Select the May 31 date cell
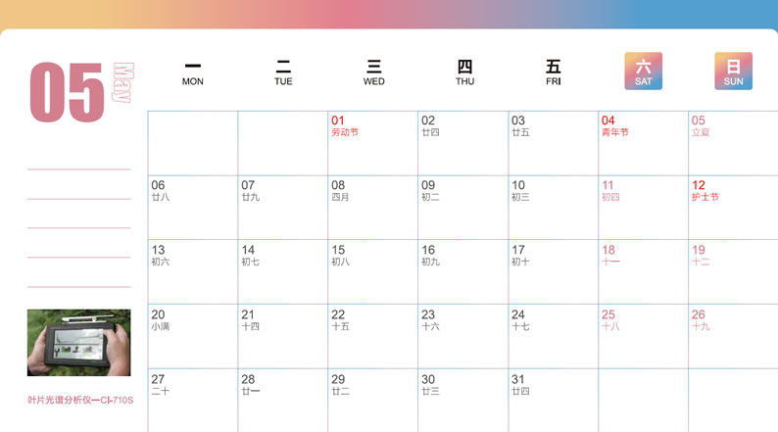Viewport: 778px width, 432px height. [553, 400]
